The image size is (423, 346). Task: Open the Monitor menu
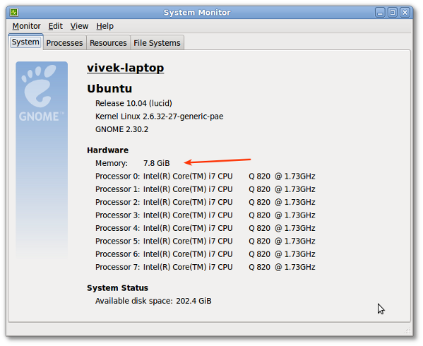(x=26, y=26)
